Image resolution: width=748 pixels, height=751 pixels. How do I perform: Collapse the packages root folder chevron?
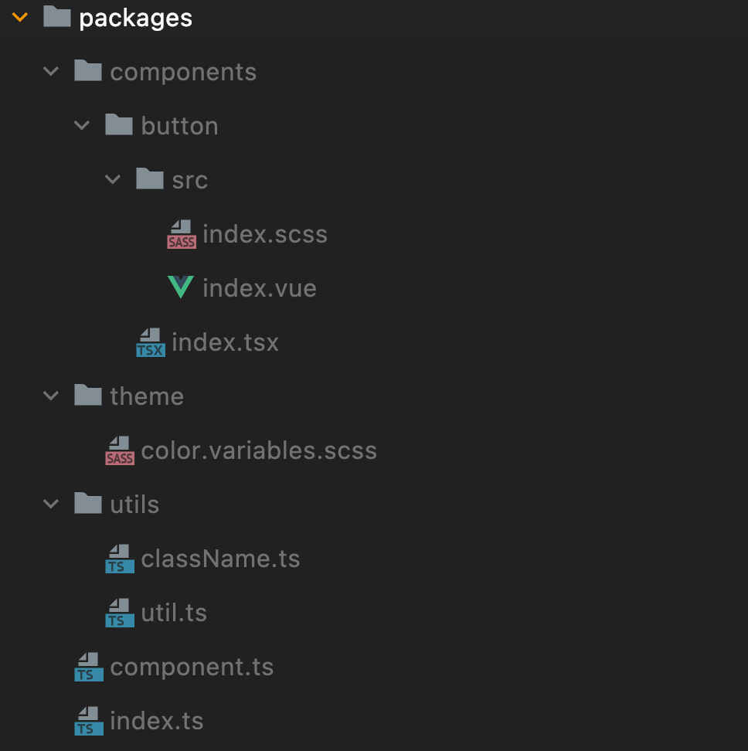click(x=20, y=17)
